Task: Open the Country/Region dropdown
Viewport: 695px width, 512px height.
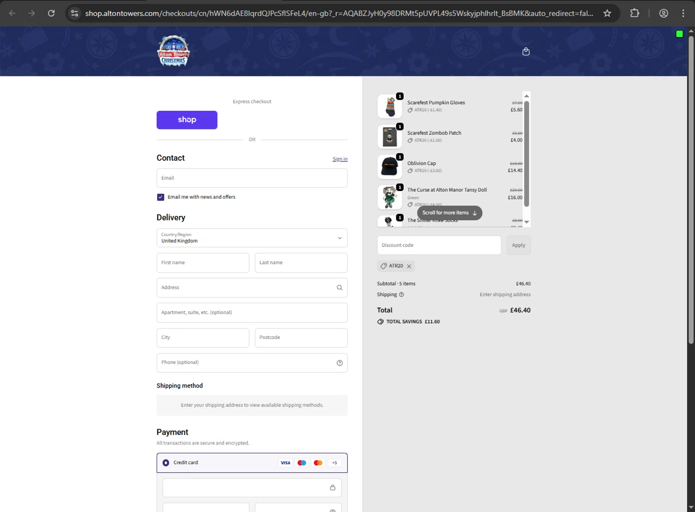Action: click(252, 238)
